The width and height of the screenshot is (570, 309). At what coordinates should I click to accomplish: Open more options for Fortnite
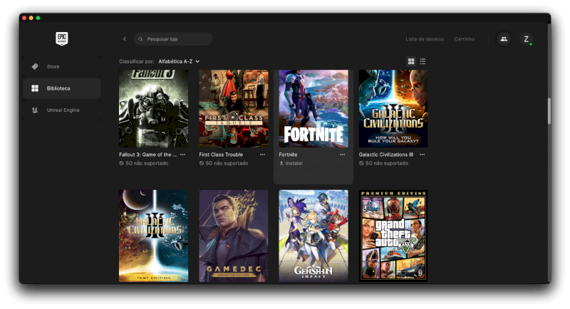(x=343, y=154)
